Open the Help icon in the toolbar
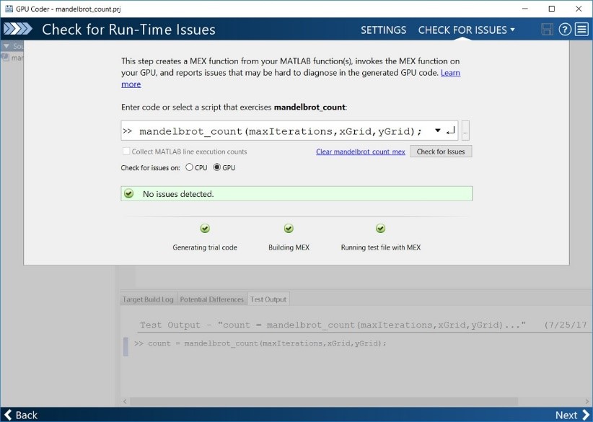Viewport: 593px width, 422px height. click(x=565, y=30)
